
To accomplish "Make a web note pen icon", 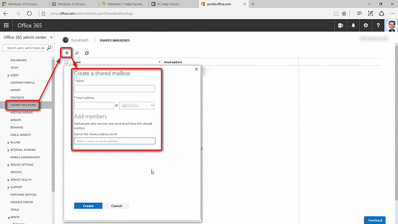I will click(370, 13).
